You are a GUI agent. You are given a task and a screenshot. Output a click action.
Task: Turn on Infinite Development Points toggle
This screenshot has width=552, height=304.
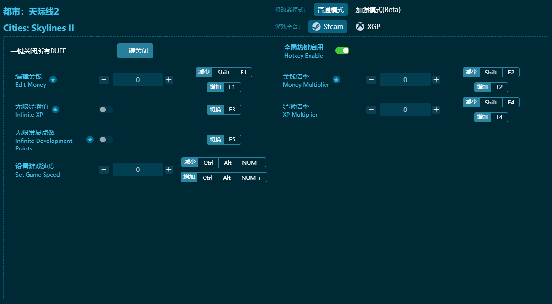[106, 140]
